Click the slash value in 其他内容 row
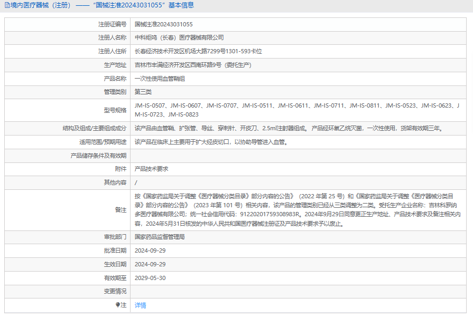 (136, 183)
